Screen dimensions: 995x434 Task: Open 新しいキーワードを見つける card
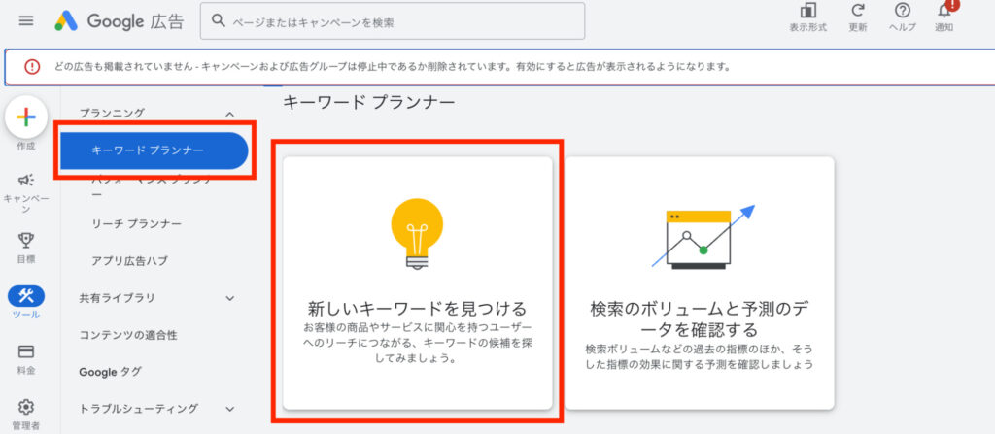[x=418, y=283]
